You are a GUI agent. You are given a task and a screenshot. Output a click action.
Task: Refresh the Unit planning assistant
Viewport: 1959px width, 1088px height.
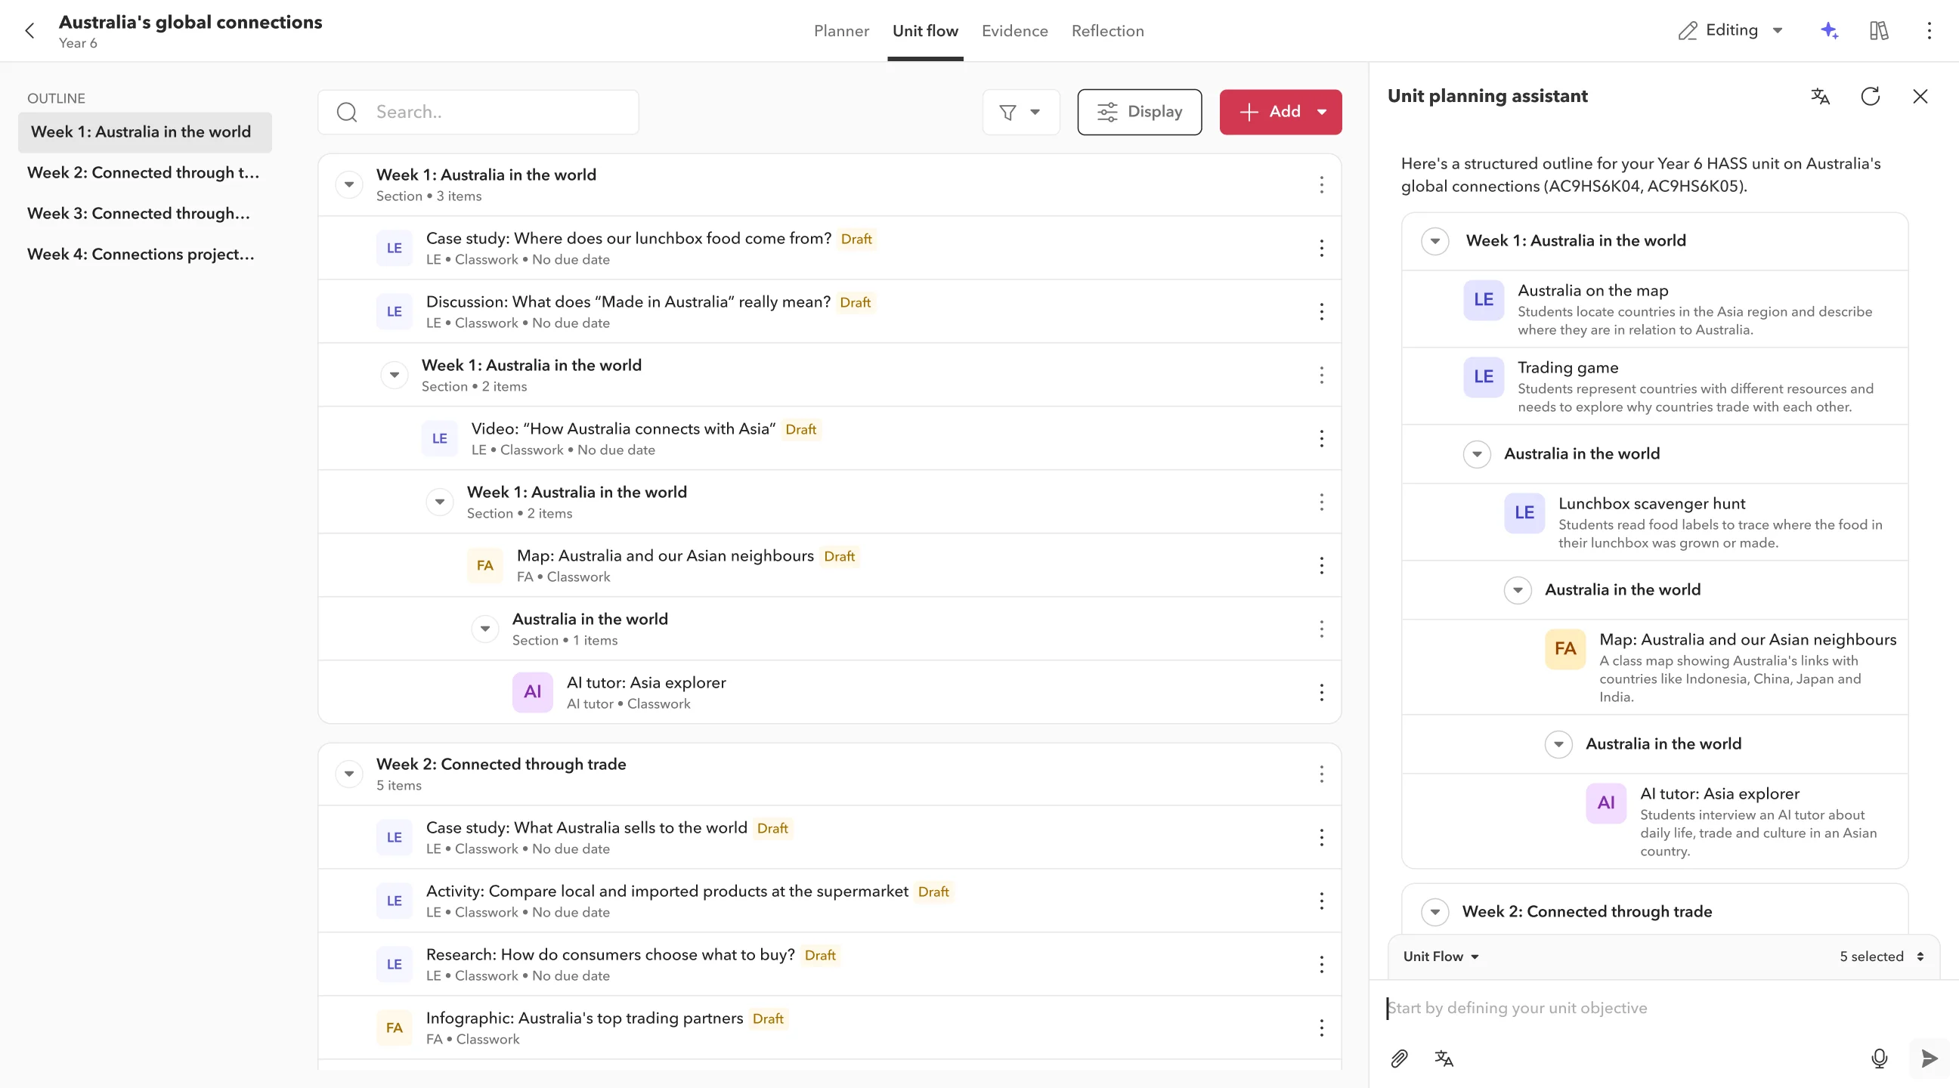pos(1870,97)
